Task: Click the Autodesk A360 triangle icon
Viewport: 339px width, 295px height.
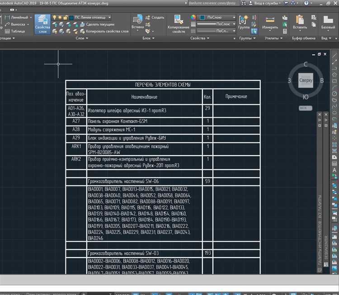Action: [293, 3]
